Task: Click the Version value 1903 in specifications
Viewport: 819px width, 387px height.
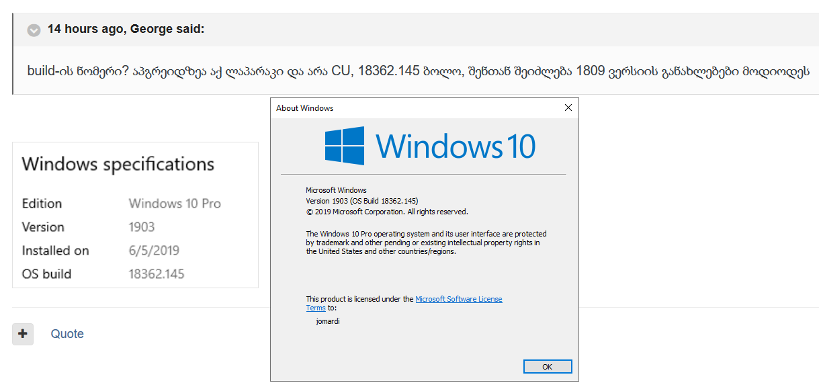Action: click(x=142, y=227)
